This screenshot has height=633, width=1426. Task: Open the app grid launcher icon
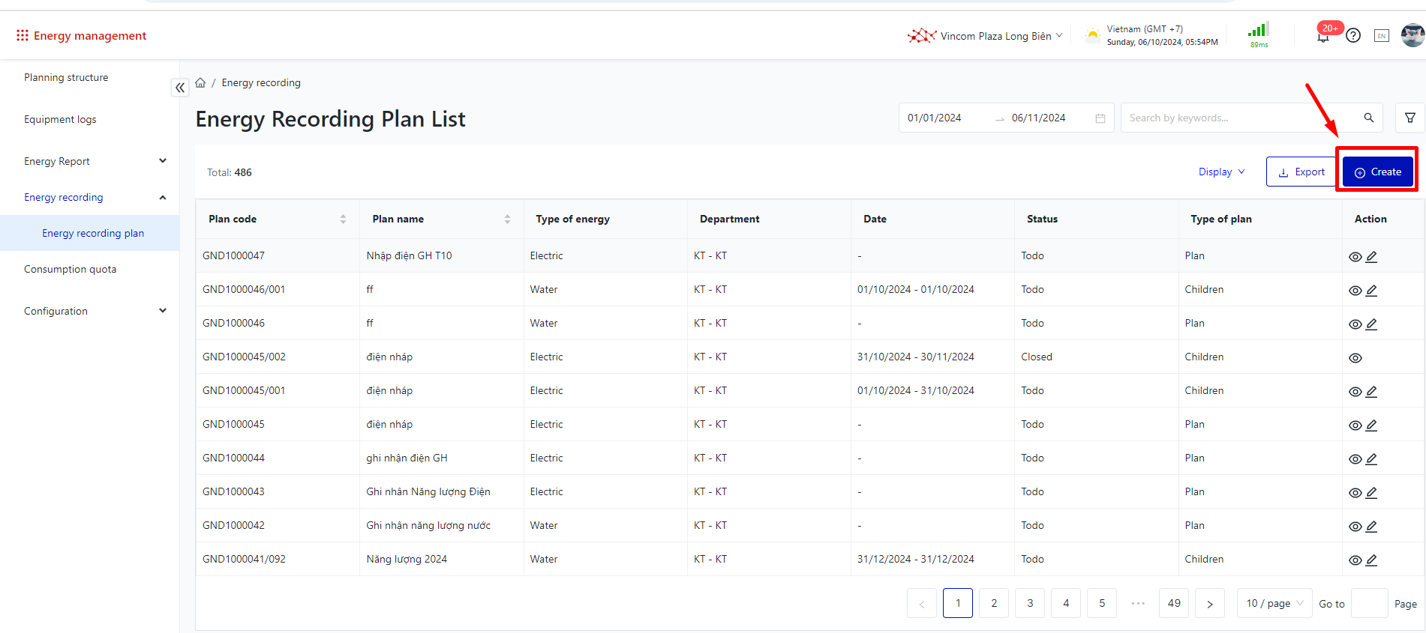23,35
